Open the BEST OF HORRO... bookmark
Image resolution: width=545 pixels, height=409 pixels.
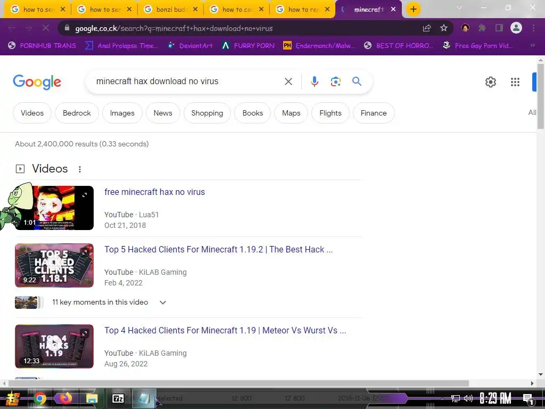[x=399, y=45]
